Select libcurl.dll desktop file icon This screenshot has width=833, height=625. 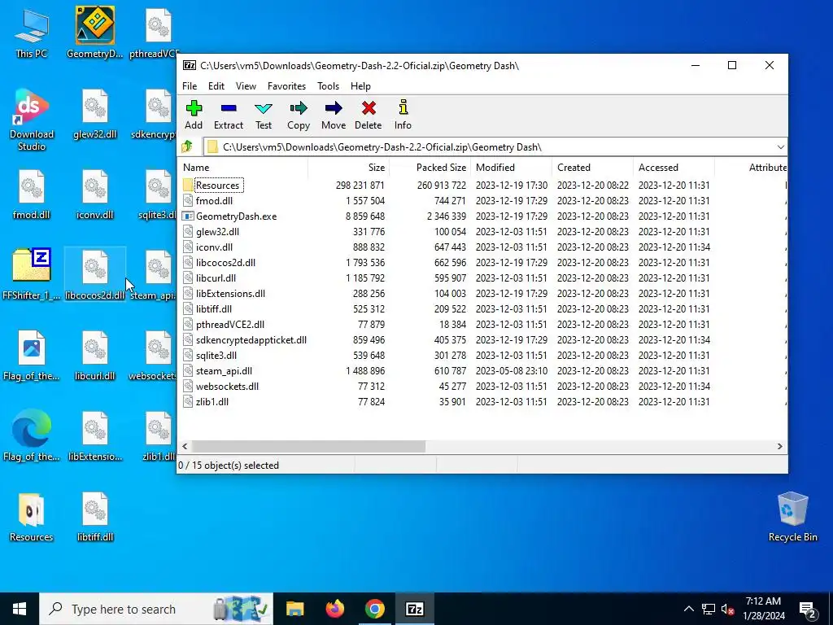pyautogui.click(x=95, y=356)
